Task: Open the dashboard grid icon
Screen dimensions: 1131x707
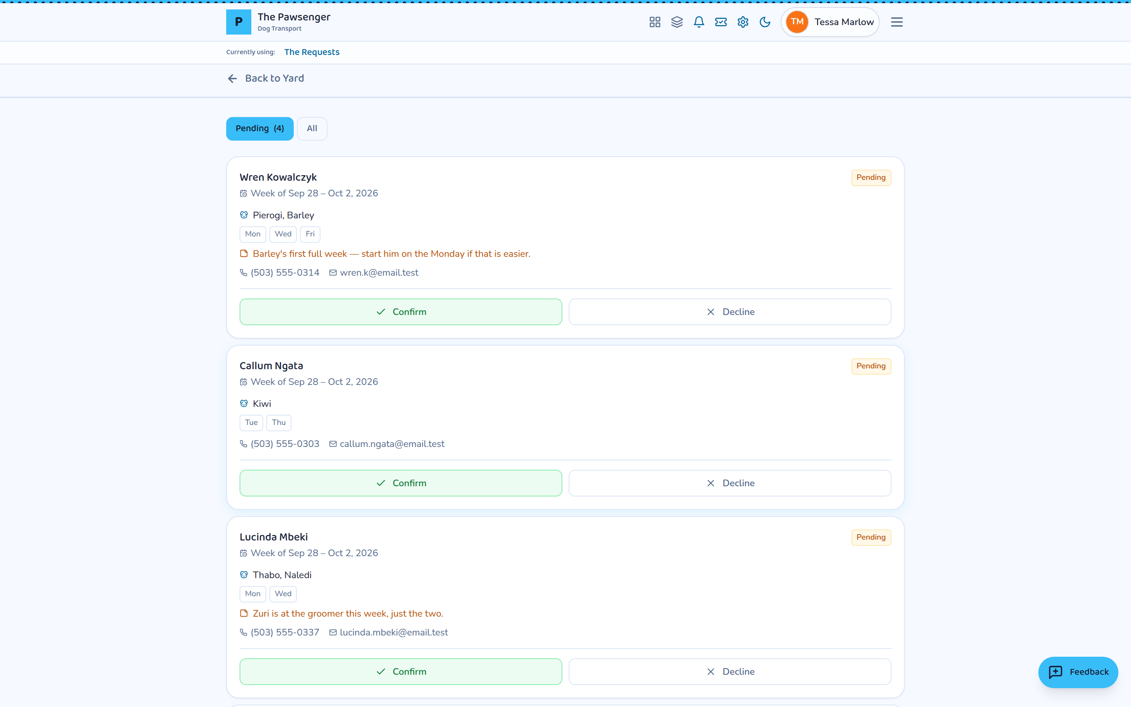Action: [x=655, y=22]
